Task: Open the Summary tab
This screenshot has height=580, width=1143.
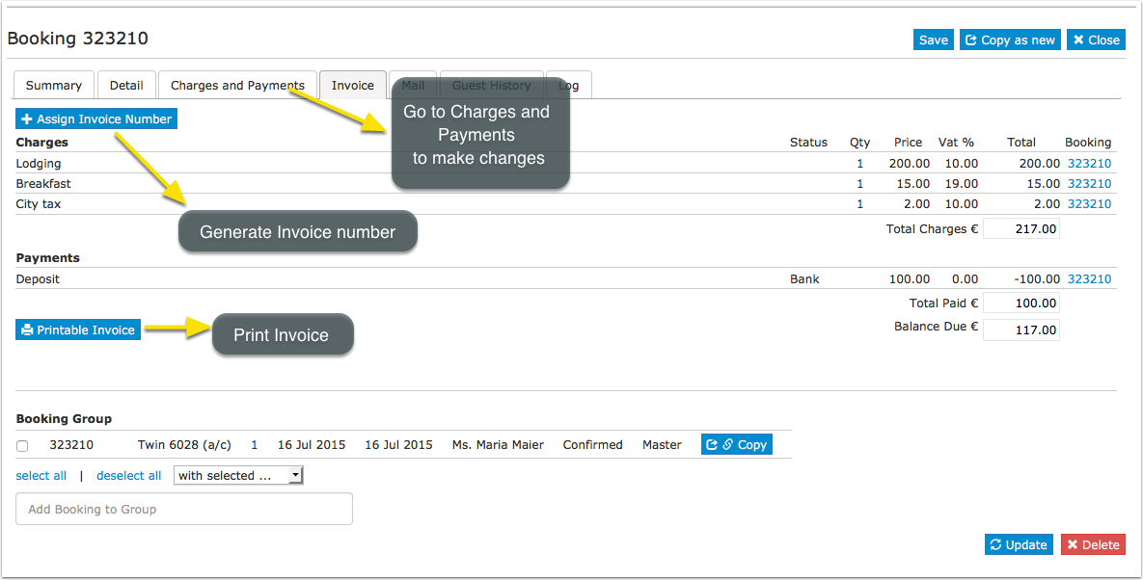Action: pyautogui.click(x=54, y=85)
